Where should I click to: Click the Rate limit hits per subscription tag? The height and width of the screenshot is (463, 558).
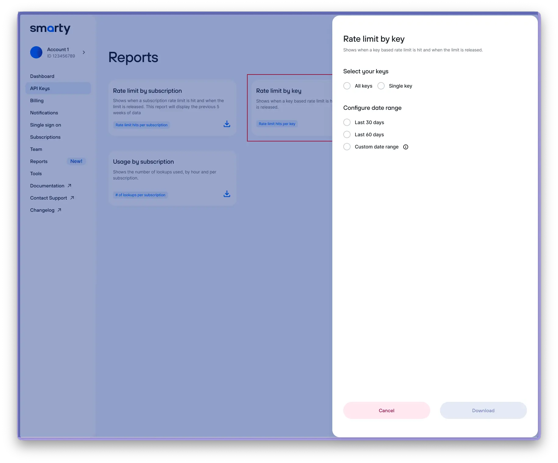141,125
